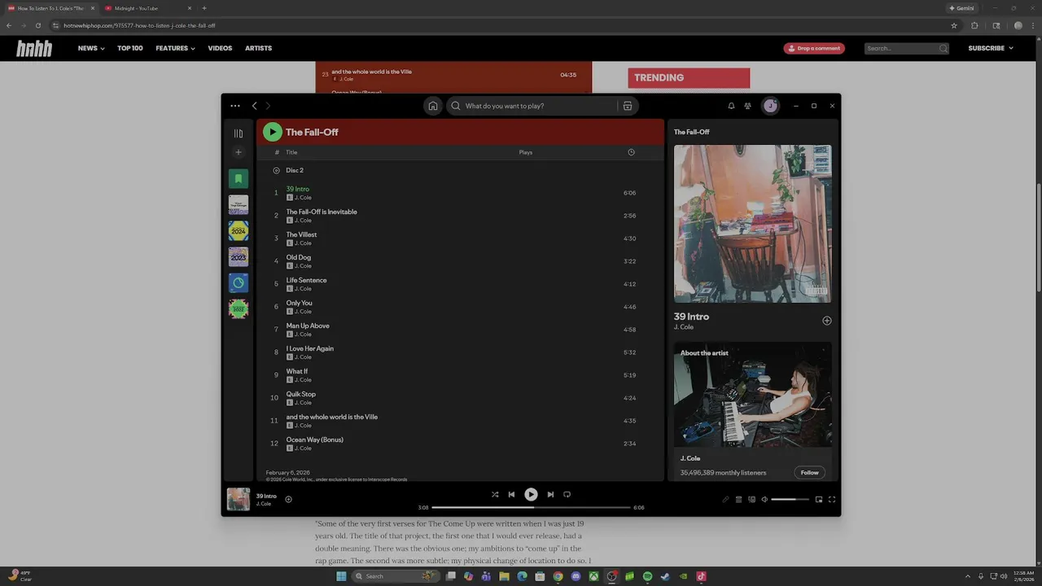
Task: Open the About the artist image
Action: point(752,395)
